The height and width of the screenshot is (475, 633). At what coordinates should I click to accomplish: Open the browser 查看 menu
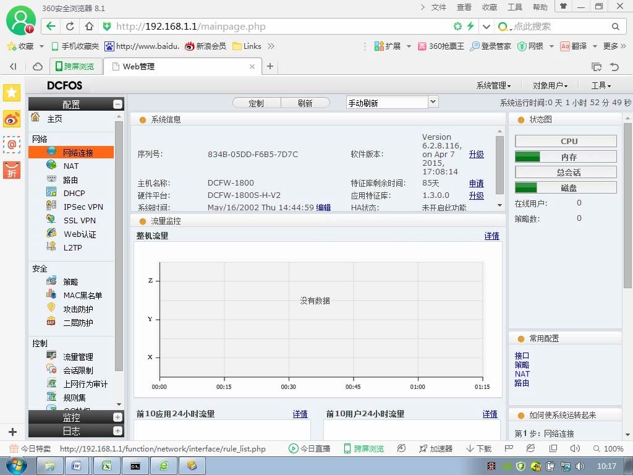(464, 7)
